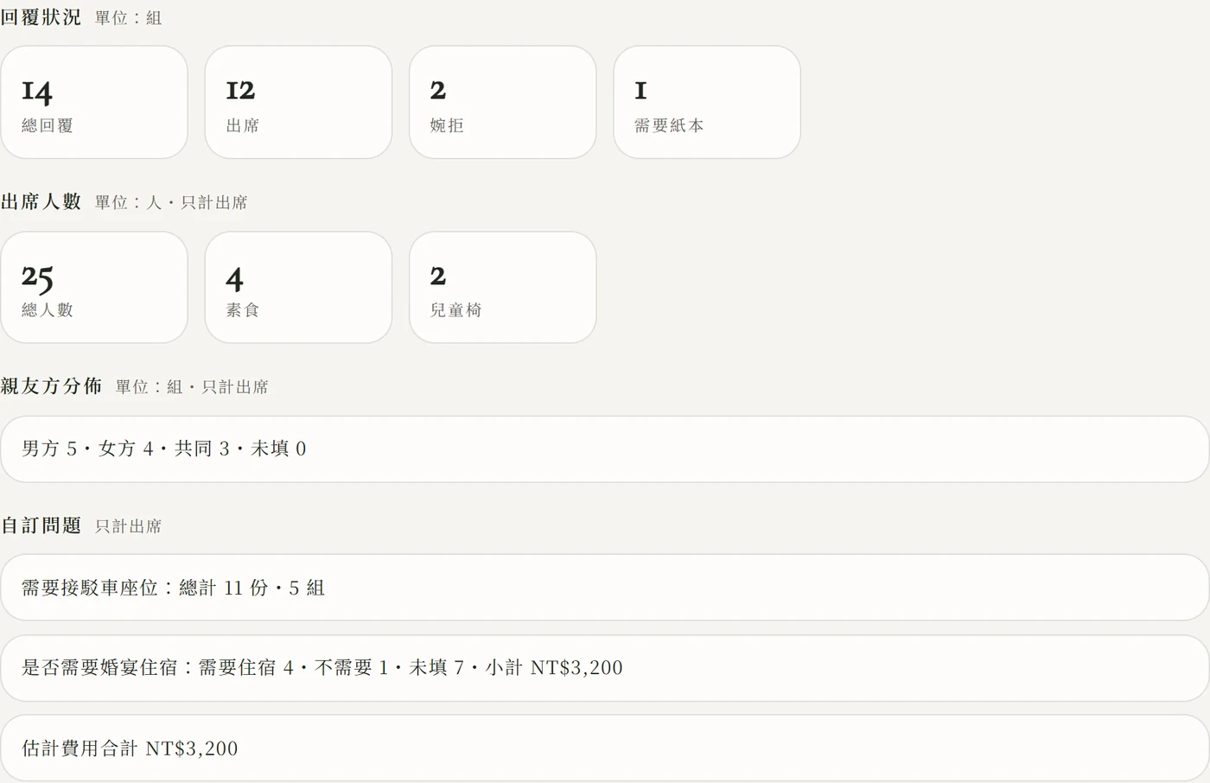This screenshot has width=1210, height=783.
Task: Click the 出席人數 section heading
Action: coord(41,202)
